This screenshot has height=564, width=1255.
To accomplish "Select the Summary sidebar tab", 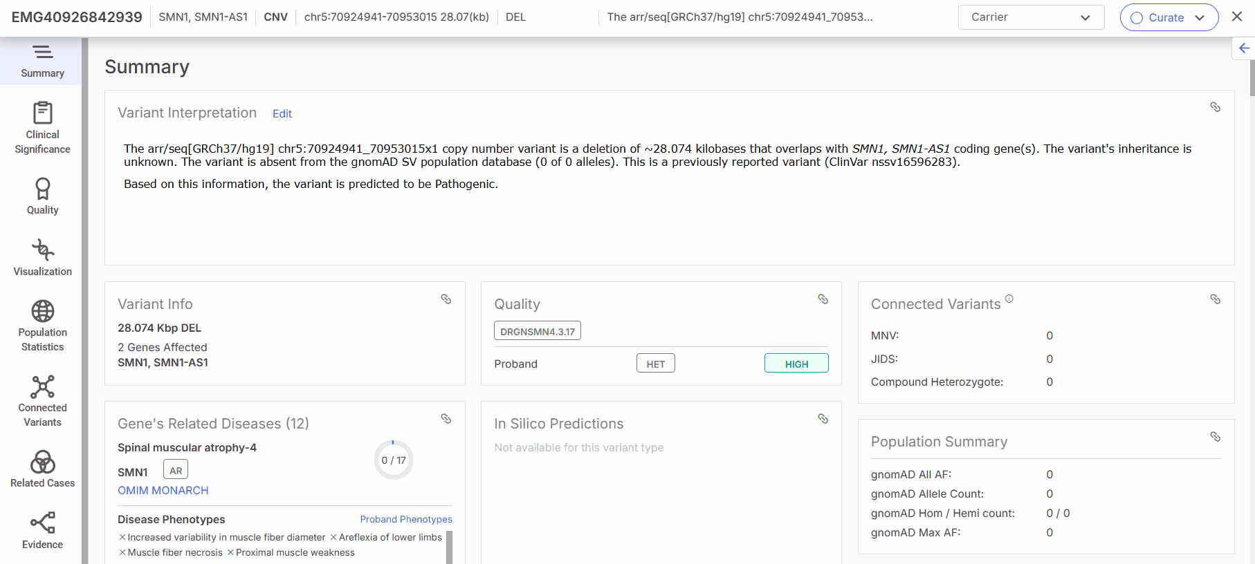I will pyautogui.click(x=42, y=61).
